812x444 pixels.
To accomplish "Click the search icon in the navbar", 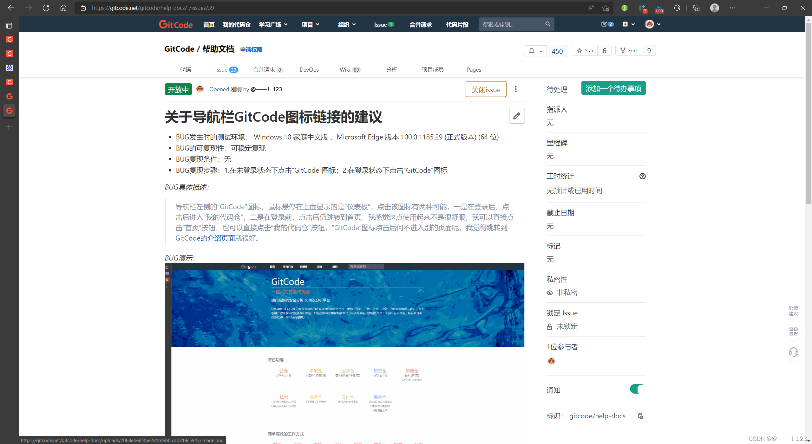I will 547,24.
